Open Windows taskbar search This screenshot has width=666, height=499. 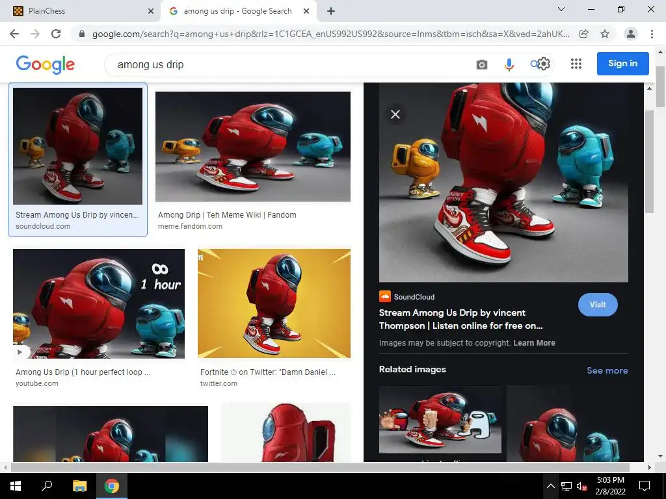(47, 486)
